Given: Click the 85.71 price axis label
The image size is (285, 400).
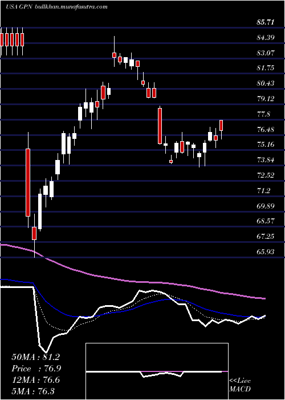Looking at the screenshot, I should [x=266, y=22].
